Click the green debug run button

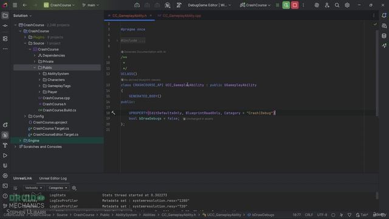tap(286, 5)
